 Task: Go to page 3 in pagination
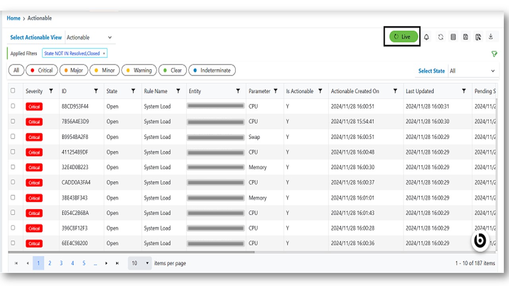click(x=61, y=263)
